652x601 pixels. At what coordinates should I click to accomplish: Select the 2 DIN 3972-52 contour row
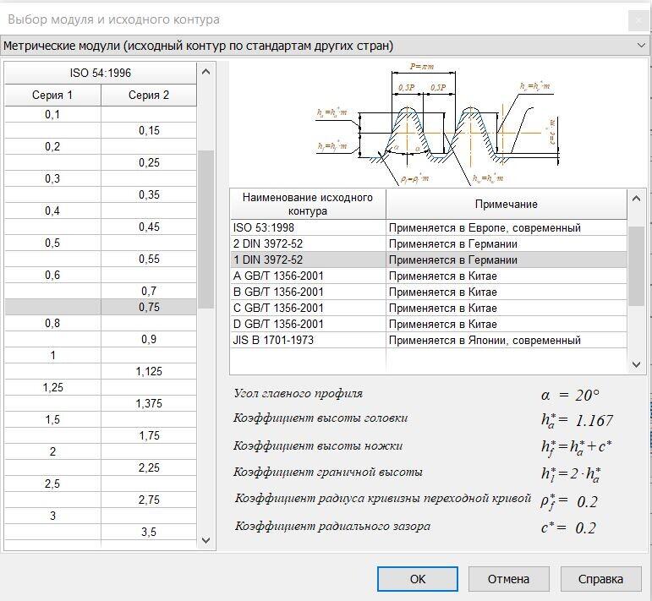point(428,244)
